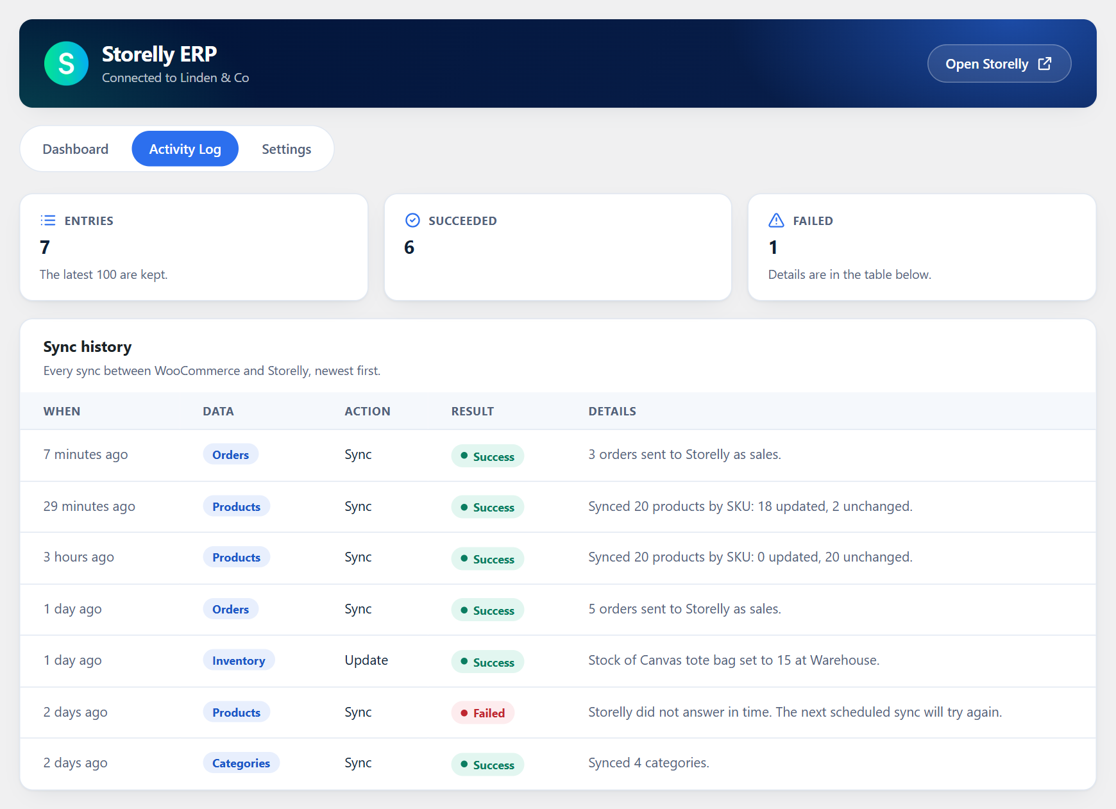Viewport: 1116px width, 809px height.
Task: Select the Activity Log tab
Action: [x=185, y=149]
